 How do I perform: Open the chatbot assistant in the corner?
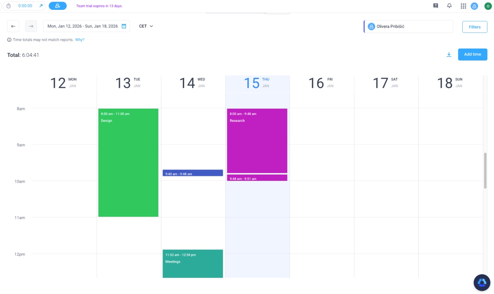click(x=482, y=282)
